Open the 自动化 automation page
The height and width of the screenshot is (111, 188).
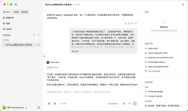pos(7,29)
